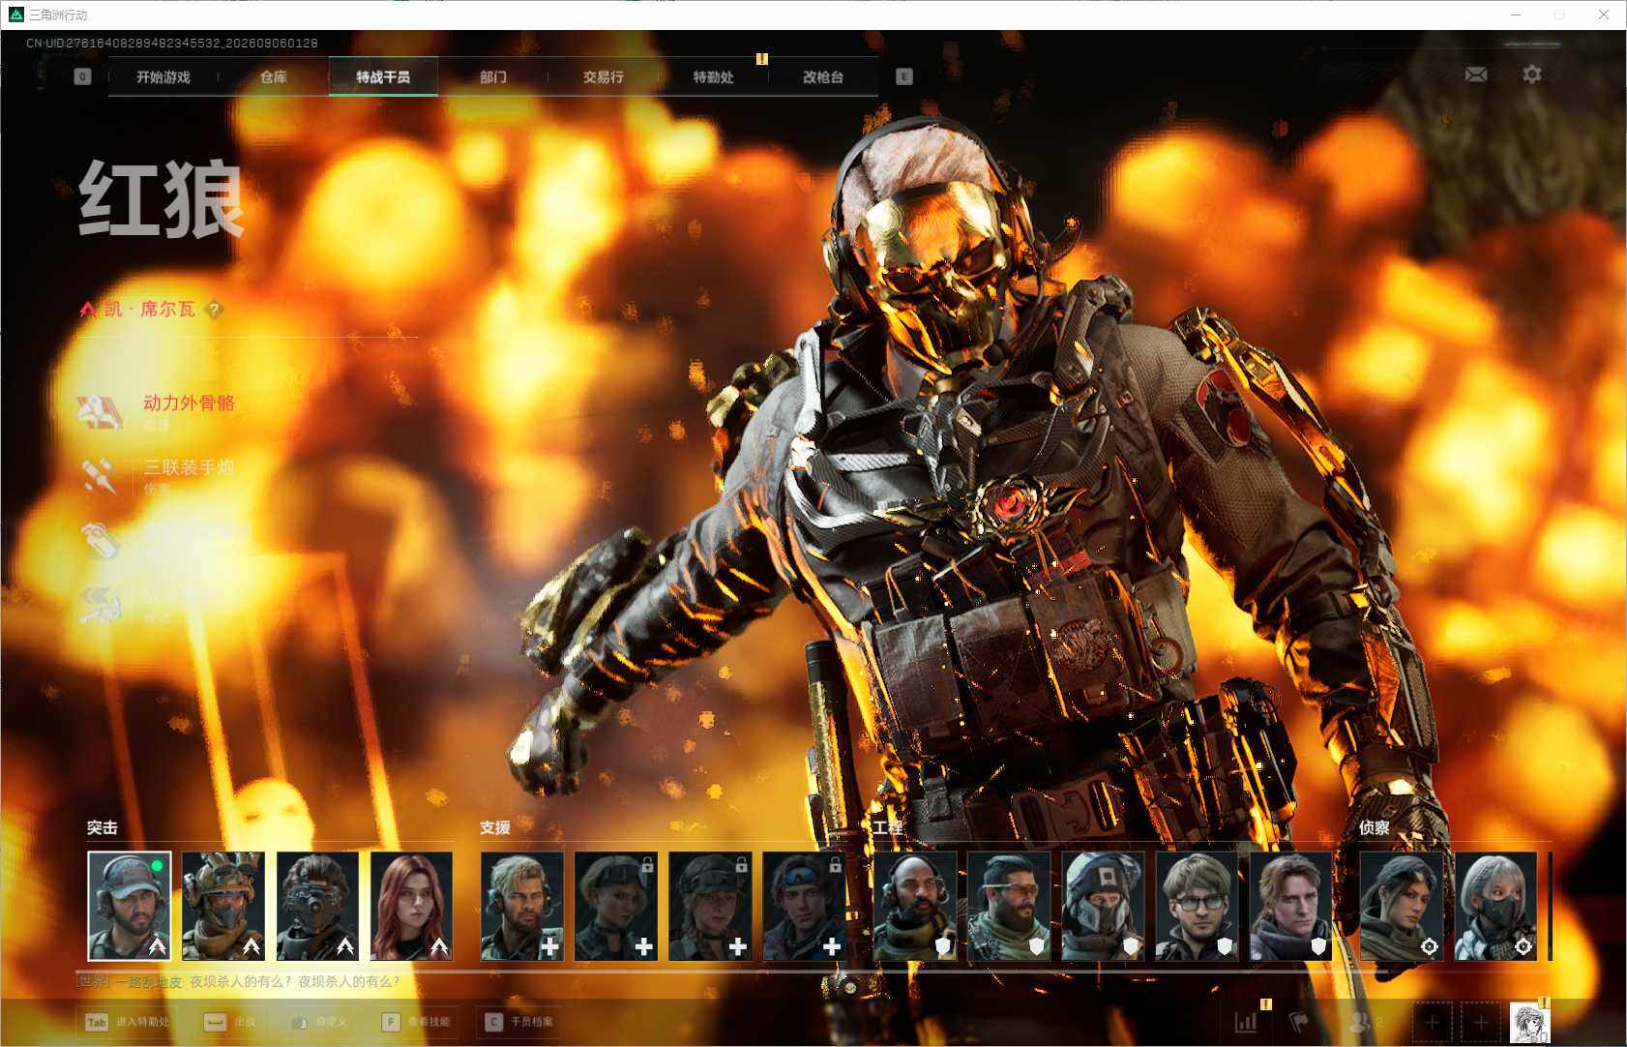Click the 三联装手炮 skill name
Viewport: 1627px width, 1047px height.
tap(190, 467)
